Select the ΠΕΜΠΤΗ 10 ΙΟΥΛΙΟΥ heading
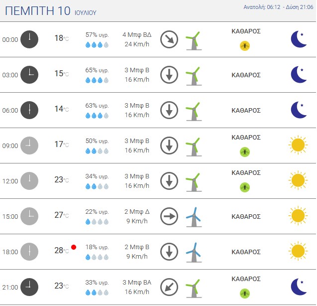 51,11
